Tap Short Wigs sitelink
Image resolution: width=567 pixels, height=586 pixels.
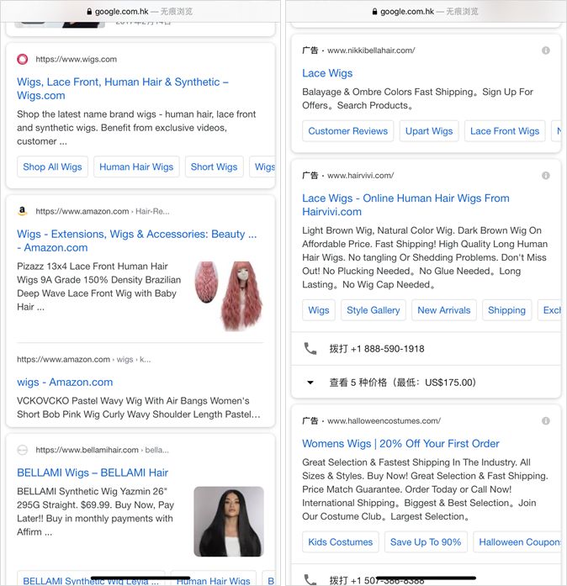tap(214, 166)
